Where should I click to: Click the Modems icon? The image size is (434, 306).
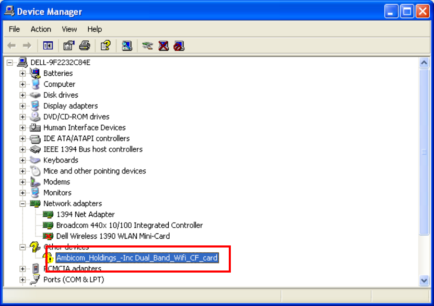(x=35, y=182)
